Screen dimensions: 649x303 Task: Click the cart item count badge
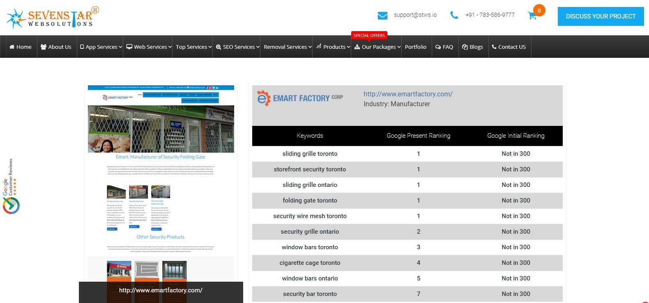(x=539, y=11)
